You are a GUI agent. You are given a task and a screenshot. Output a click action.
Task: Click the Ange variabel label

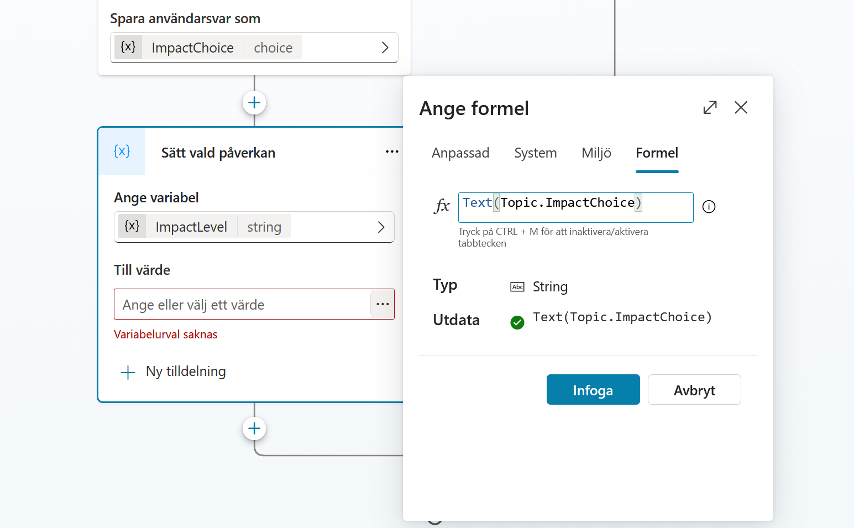pos(156,197)
